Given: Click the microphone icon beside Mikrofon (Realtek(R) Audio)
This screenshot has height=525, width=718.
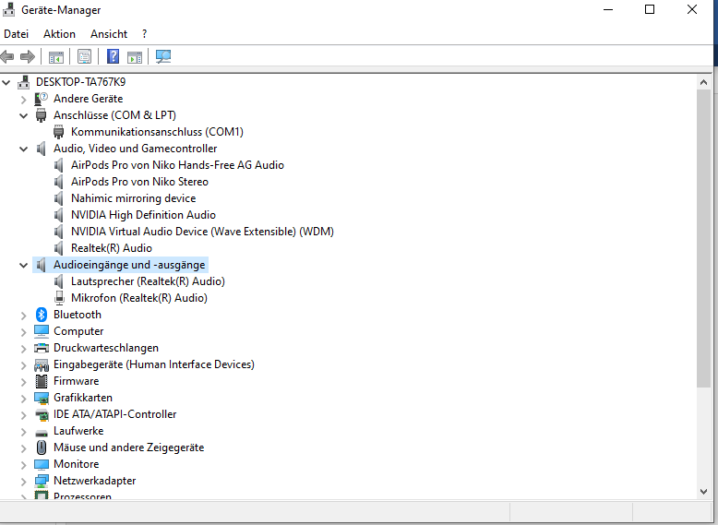Looking at the screenshot, I should tap(59, 298).
